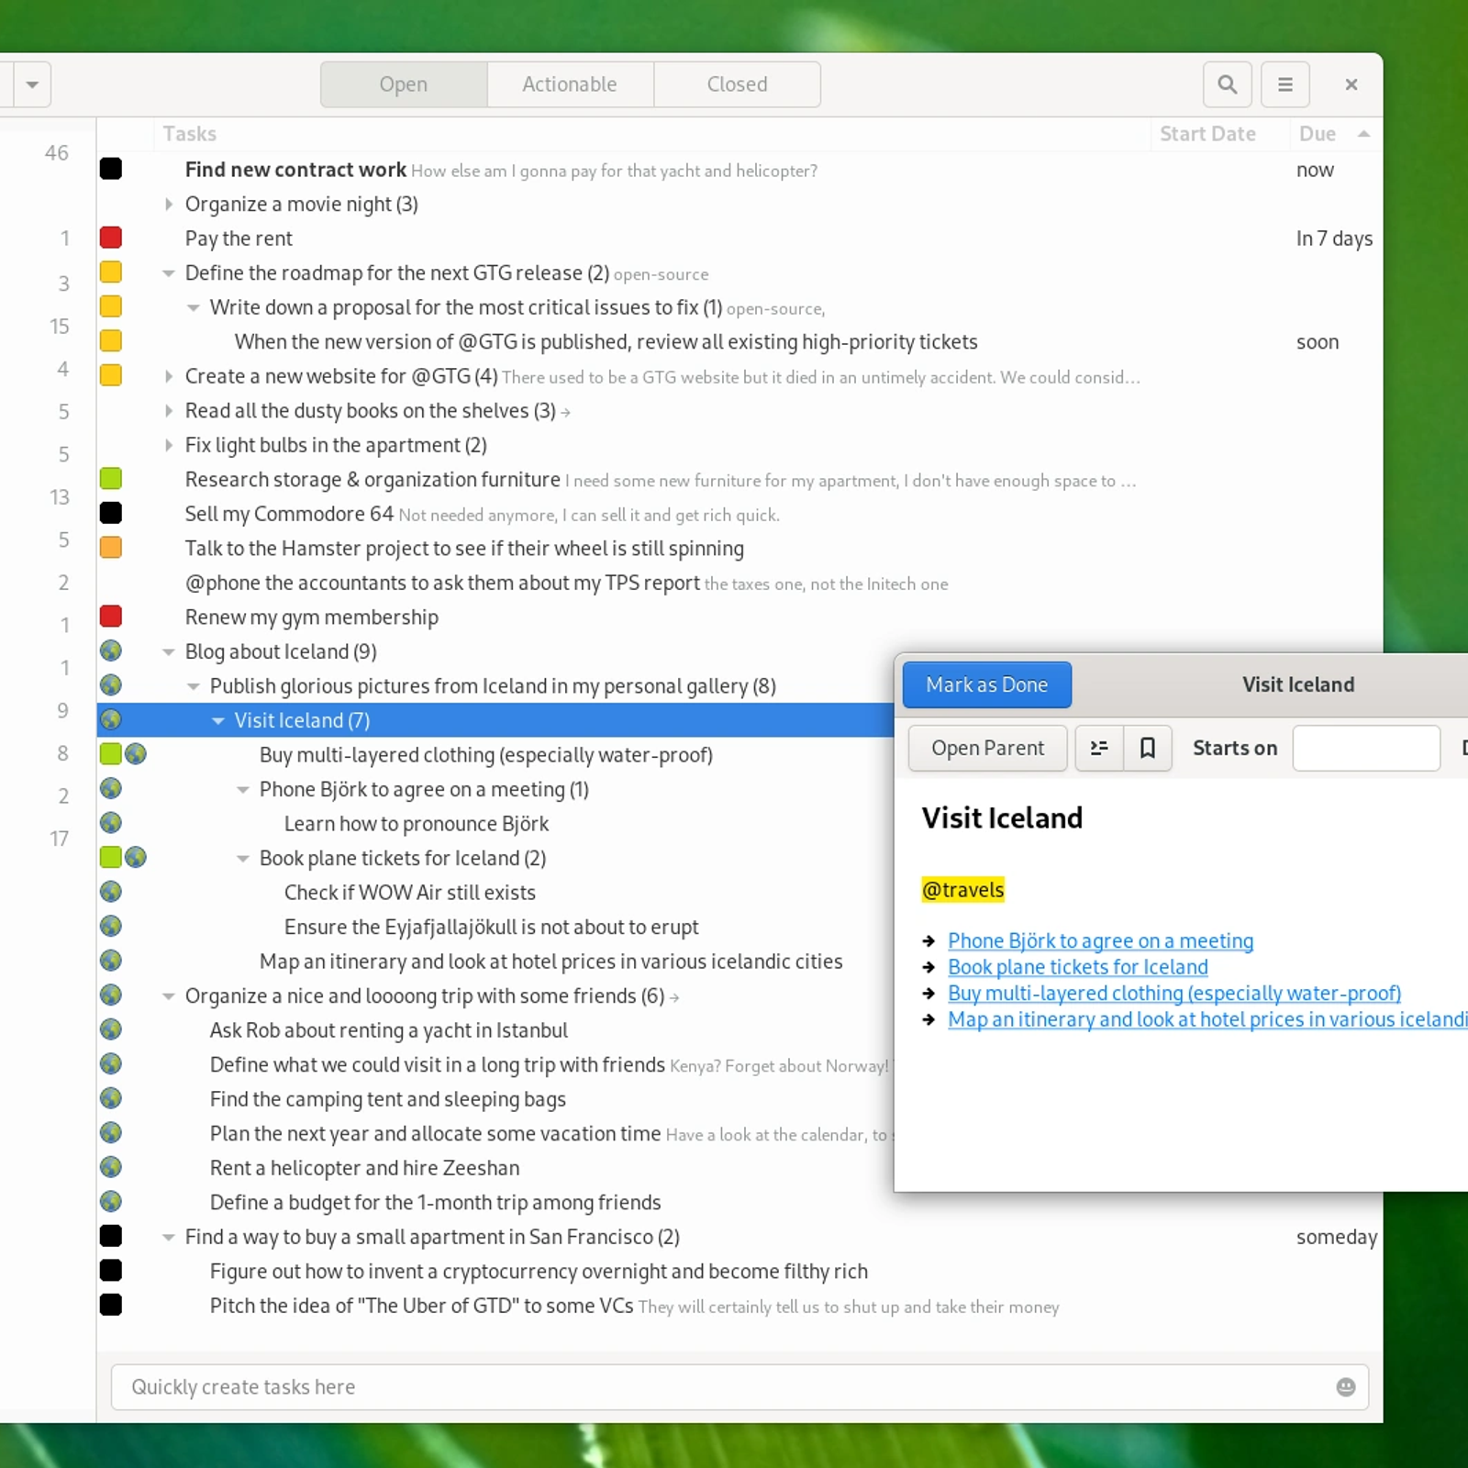Click black tag square on Find new contract work
This screenshot has height=1468, width=1468.
coord(111,169)
